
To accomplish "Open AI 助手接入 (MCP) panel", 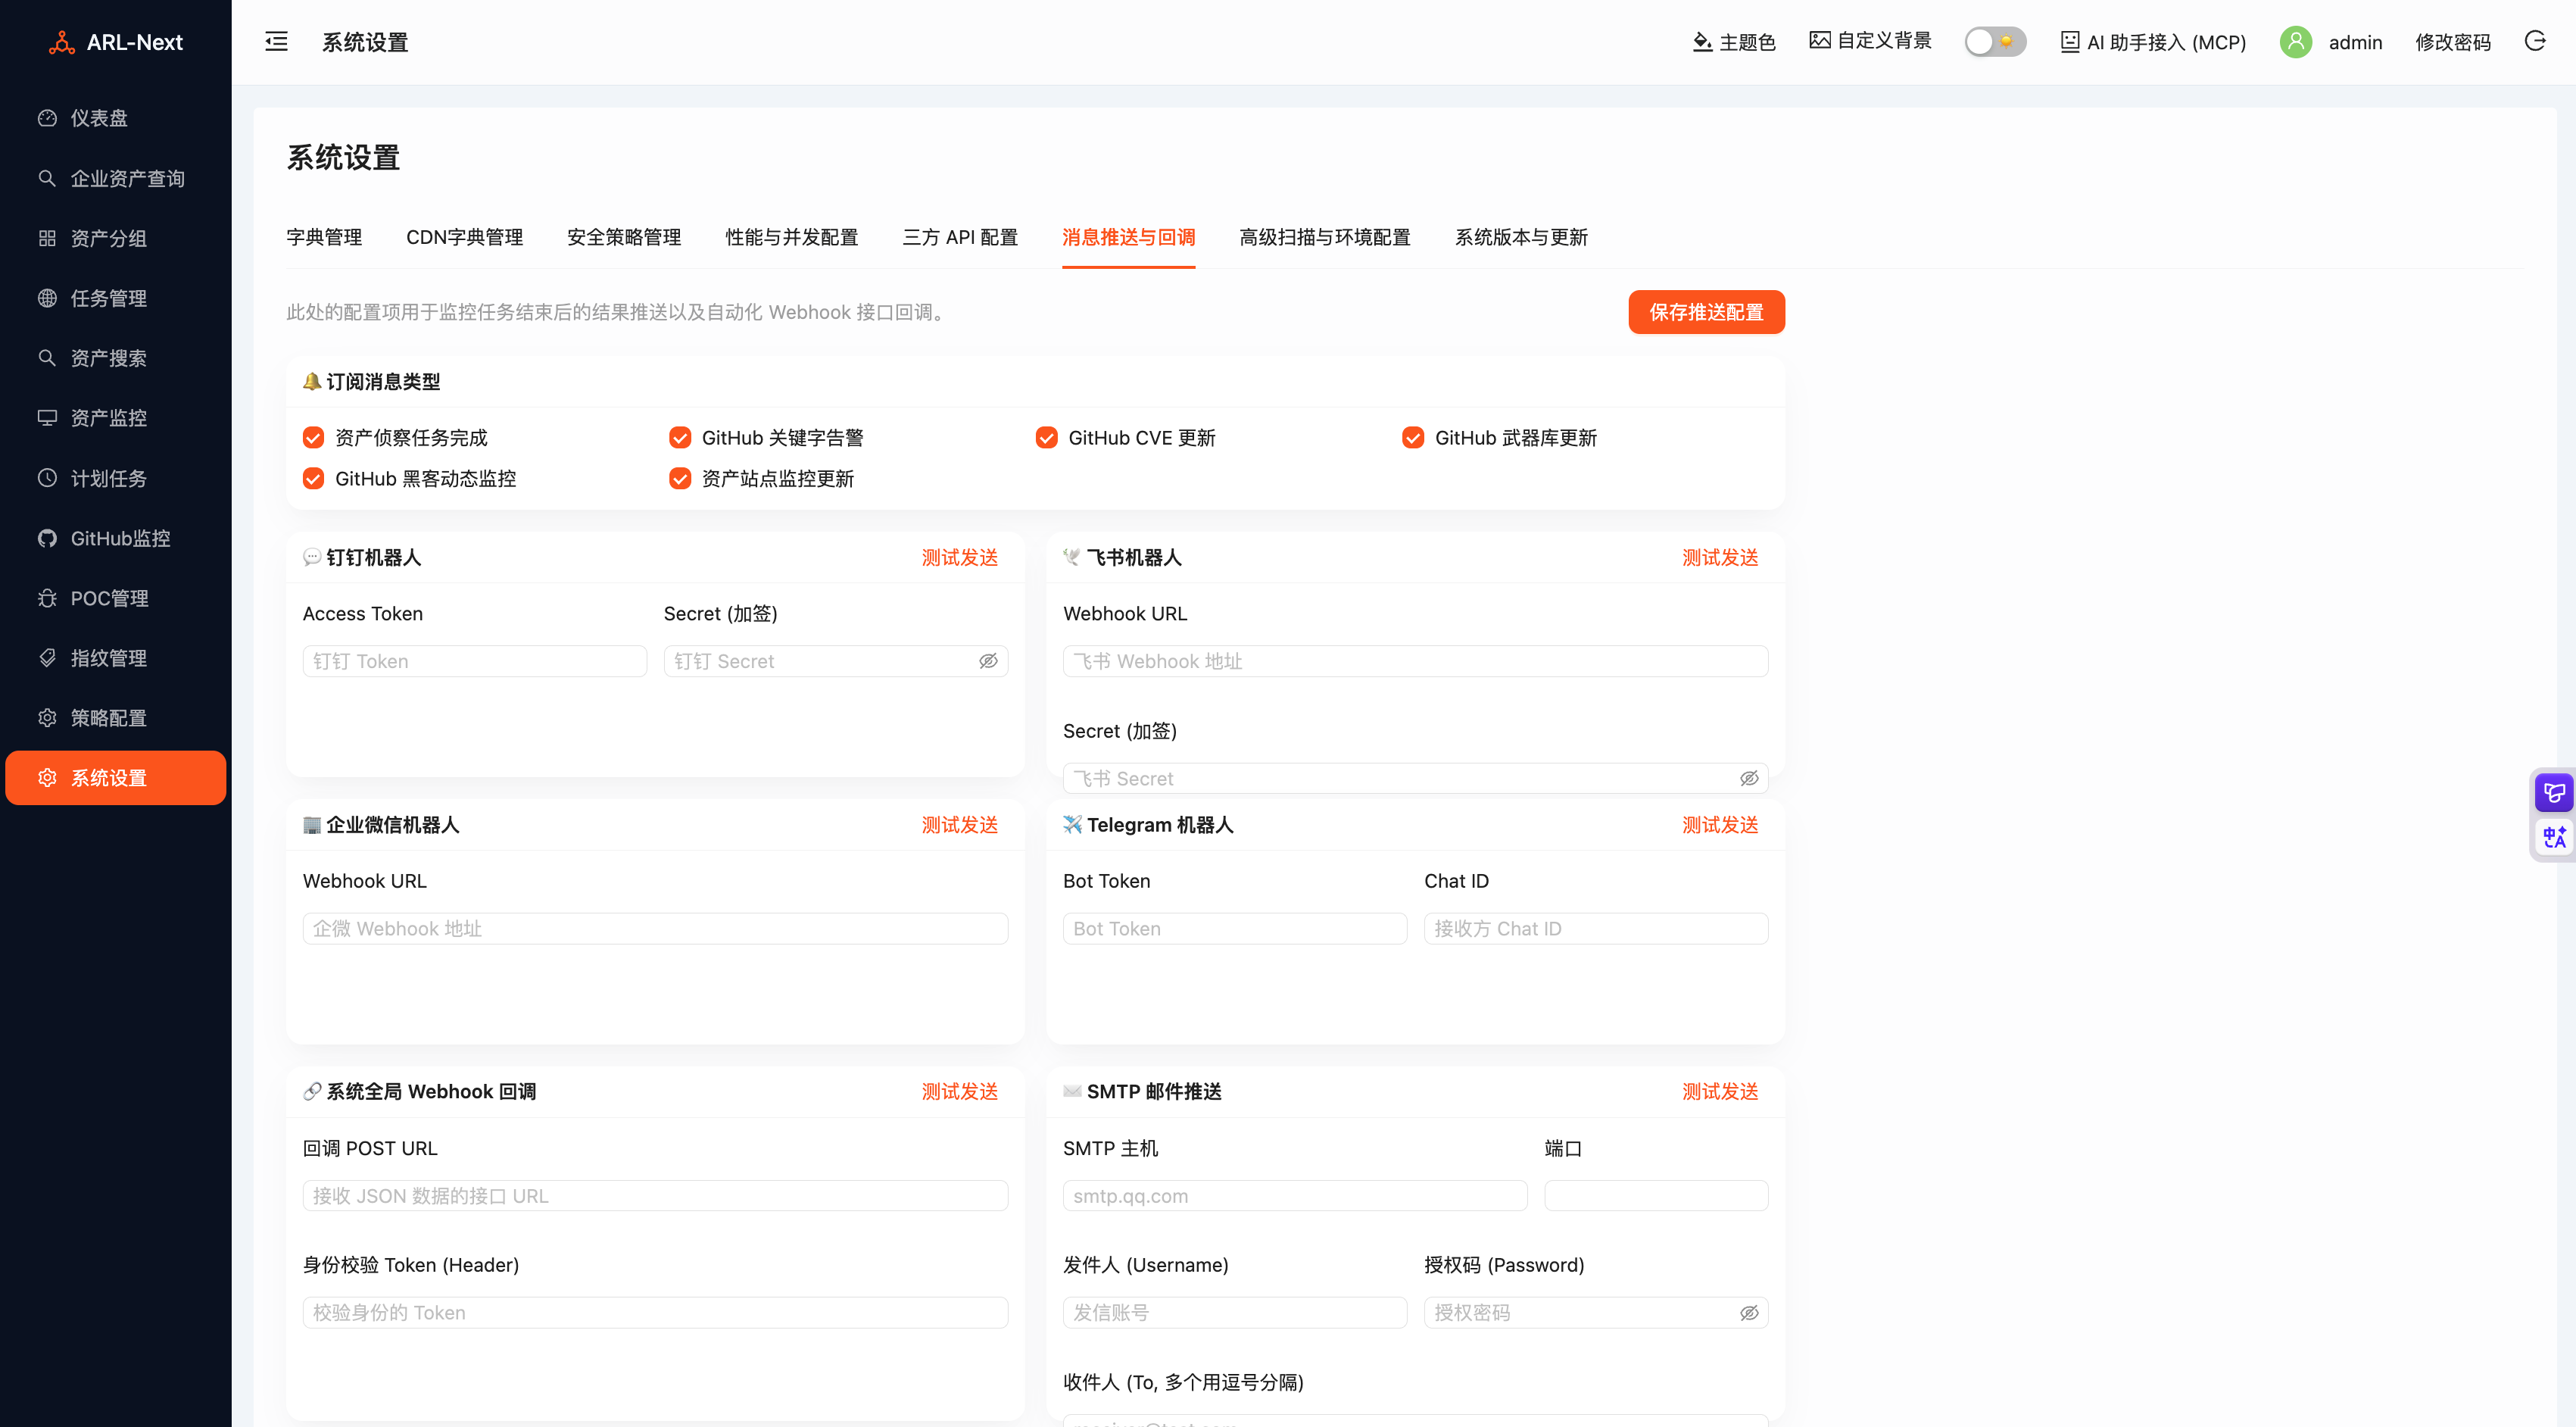I will (2153, 42).
